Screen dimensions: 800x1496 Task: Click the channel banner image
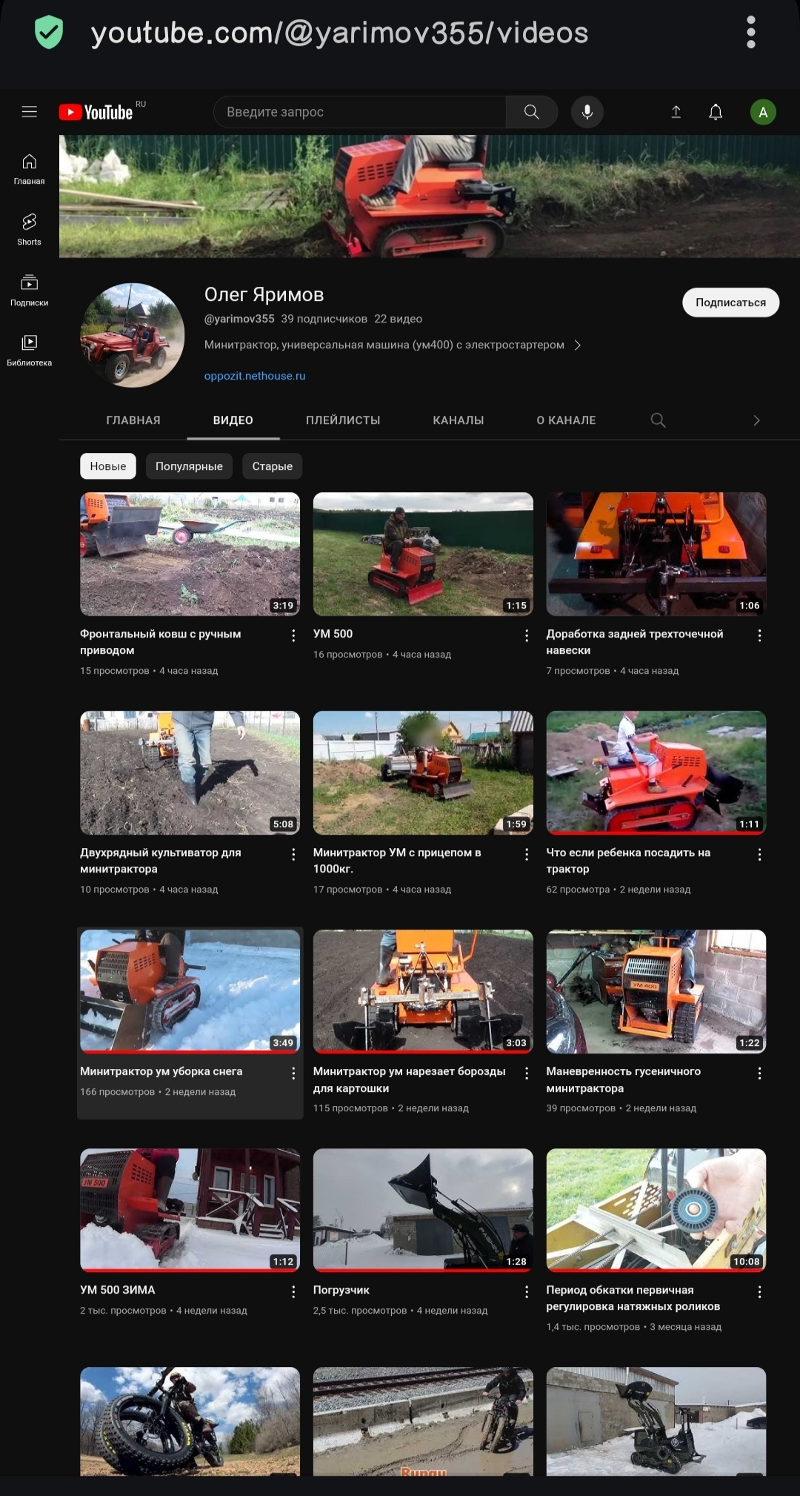[430, 196]
